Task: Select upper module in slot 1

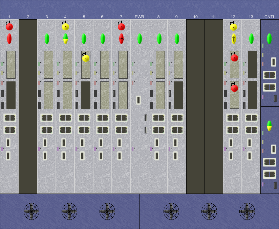Action: [11, 65]
